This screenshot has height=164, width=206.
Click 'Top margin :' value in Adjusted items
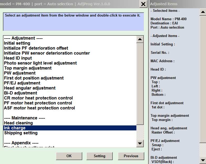tap(162, 120)
